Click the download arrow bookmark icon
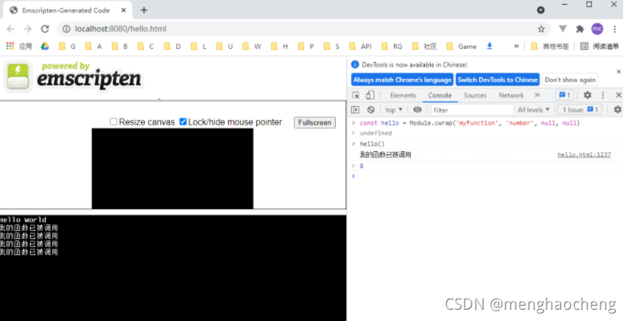The image size is (628, 321). pyautogui.click(x=490, y=46)
